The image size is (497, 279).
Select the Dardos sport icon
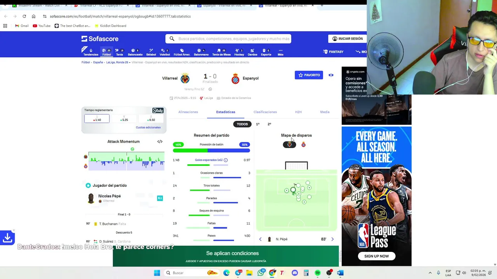252,52
